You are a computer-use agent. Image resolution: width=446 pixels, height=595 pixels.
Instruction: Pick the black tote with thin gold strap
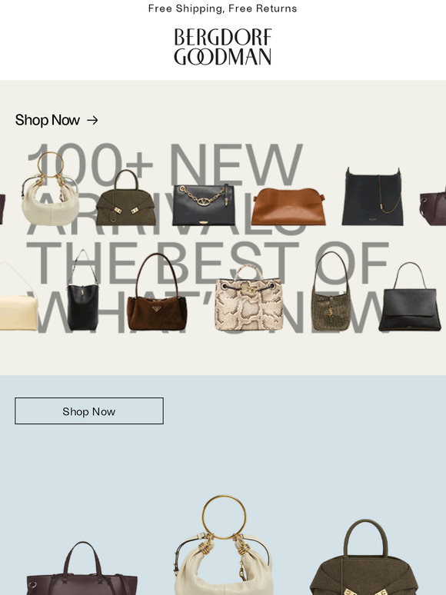click(373, 197)
